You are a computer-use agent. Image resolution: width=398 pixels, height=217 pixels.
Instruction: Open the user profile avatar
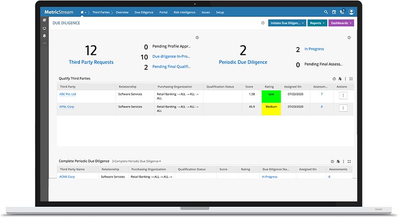pos(351,12)
